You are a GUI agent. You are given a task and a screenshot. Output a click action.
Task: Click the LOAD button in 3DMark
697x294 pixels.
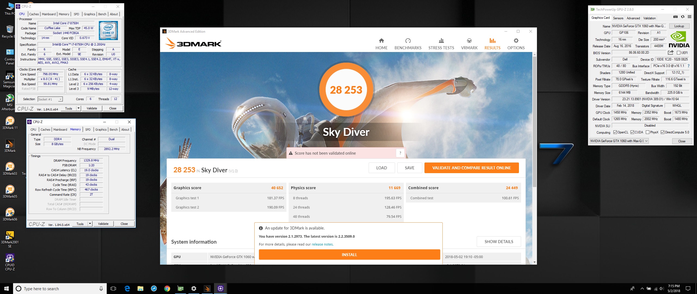pyautogui.click(x=381, y=168)
